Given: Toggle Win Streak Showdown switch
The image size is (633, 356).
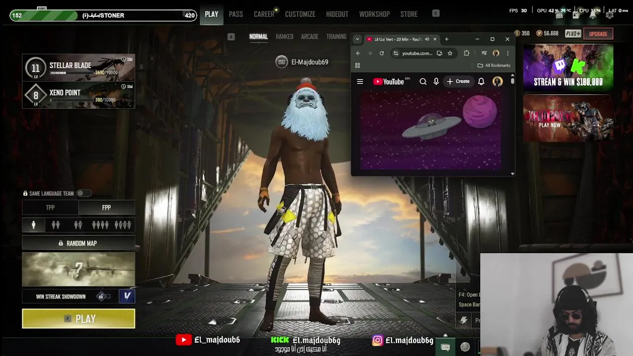Looking at the screenshot, I should pyautogui.click(x=103, y=297).
